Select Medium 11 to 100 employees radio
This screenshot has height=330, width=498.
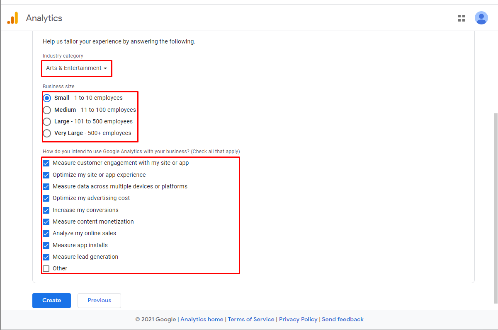pos(47,110)
